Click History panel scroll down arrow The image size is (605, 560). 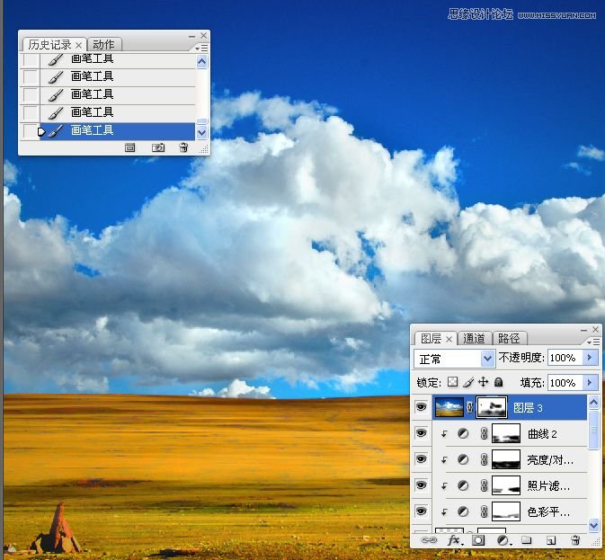201,133
